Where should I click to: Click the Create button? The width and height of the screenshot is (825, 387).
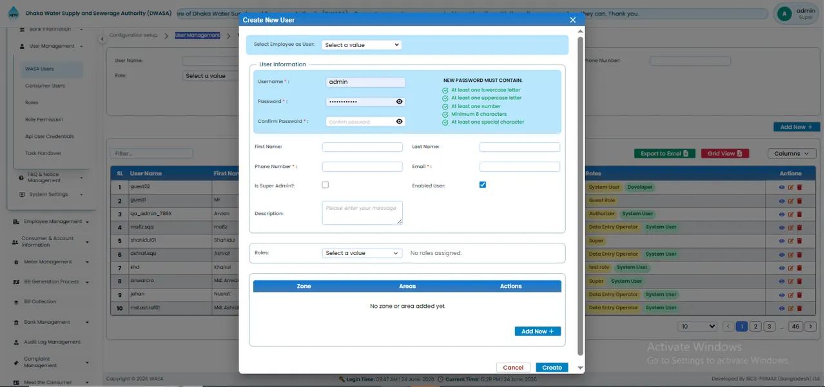(x=552, y=368)
